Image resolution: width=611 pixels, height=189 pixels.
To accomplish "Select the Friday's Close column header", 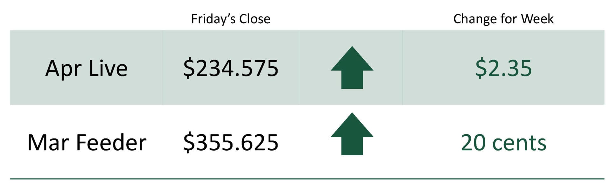I will 231,19.
